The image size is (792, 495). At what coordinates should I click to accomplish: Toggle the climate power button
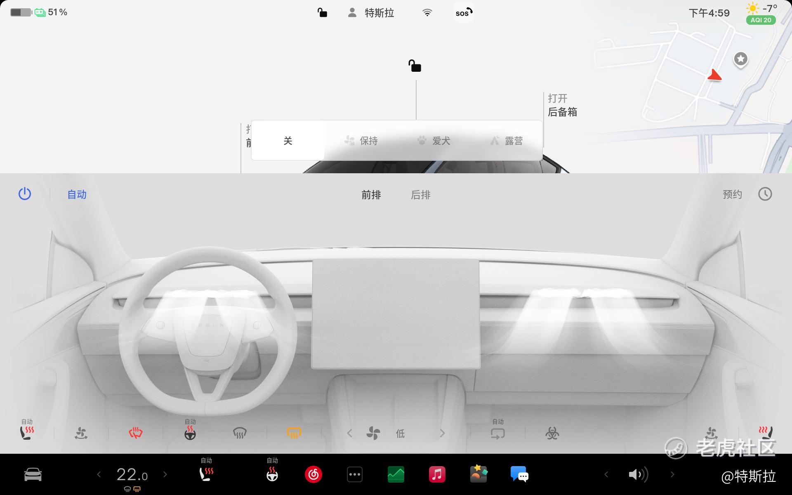pos(25,194)
